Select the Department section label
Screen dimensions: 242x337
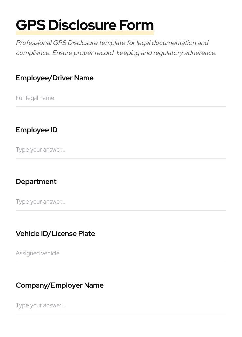click(36, 181)
